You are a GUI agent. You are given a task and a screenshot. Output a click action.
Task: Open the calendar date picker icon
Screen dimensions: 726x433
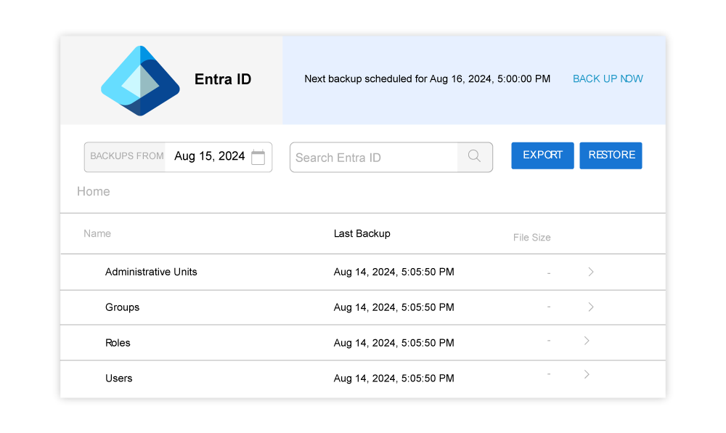pyautogui.click(x=258, y=157)
